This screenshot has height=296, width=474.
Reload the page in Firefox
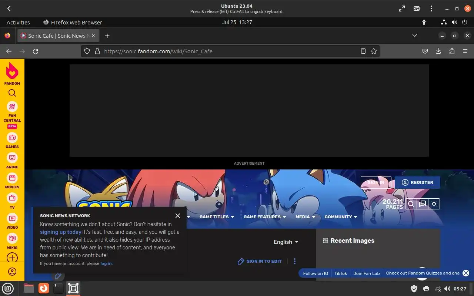click(x=36, y=51)
